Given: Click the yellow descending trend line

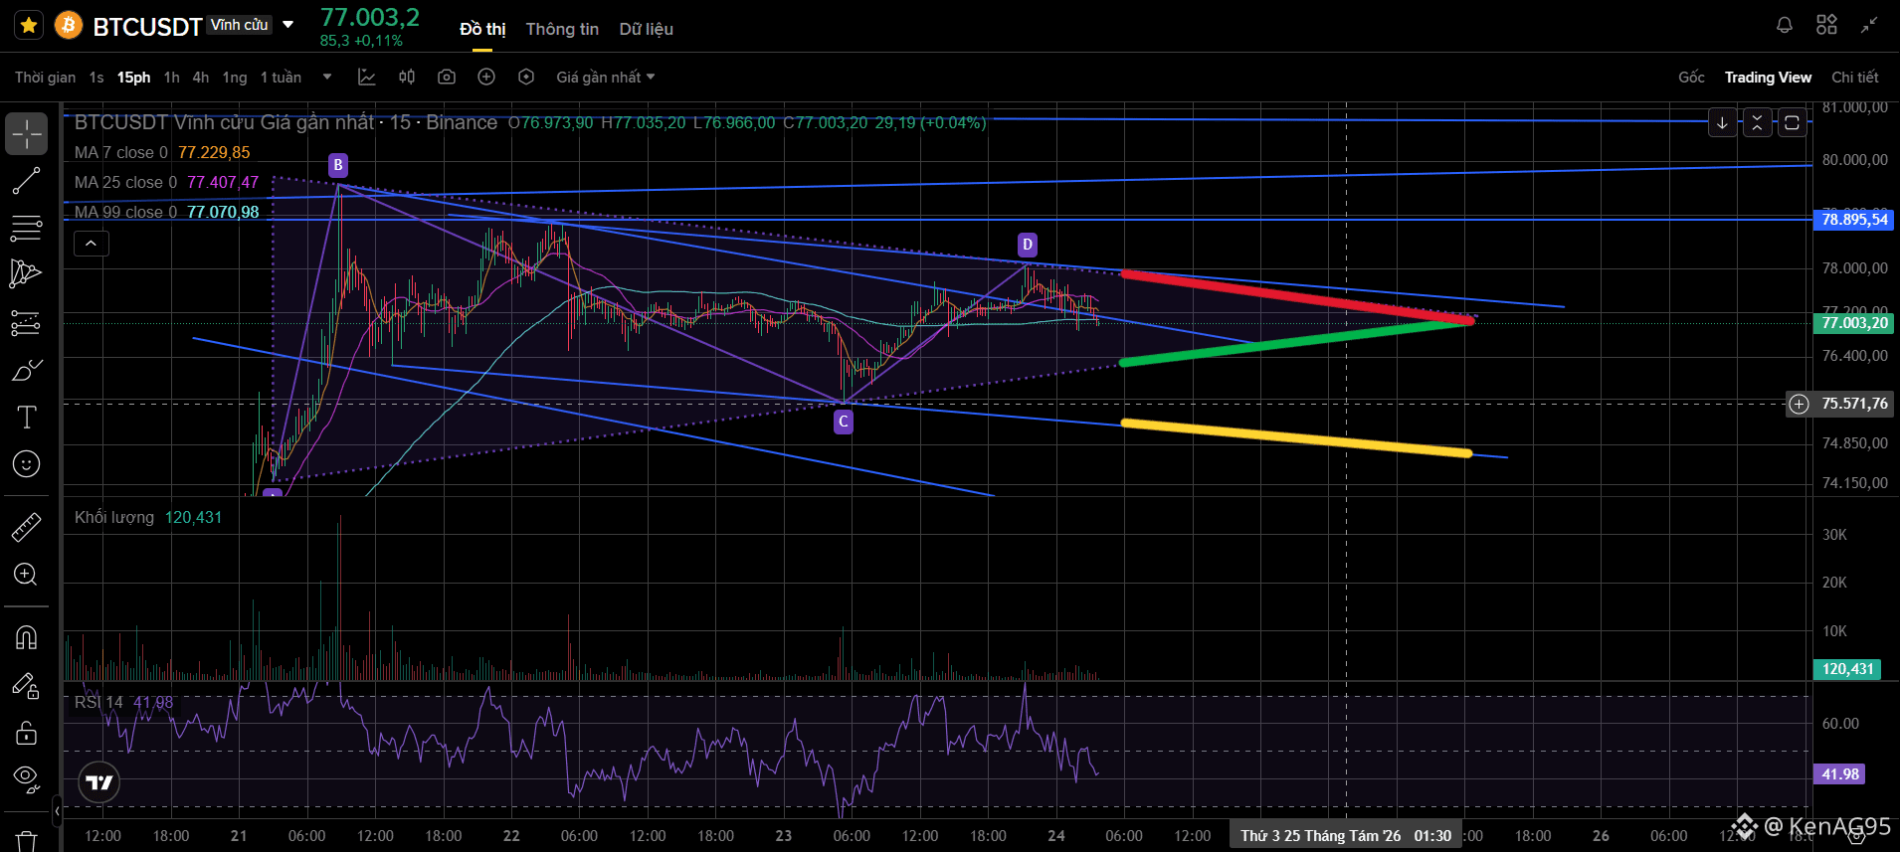Looking at the screenshot, I should coord(1297,438).
